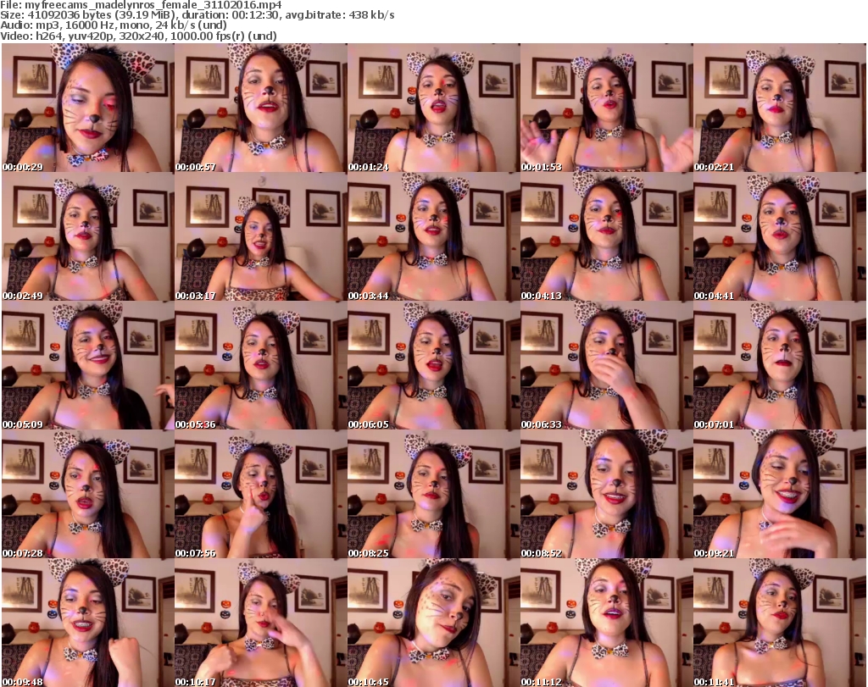Click the File name line in header
The image size is (868, 687).
tap(142, 5)
